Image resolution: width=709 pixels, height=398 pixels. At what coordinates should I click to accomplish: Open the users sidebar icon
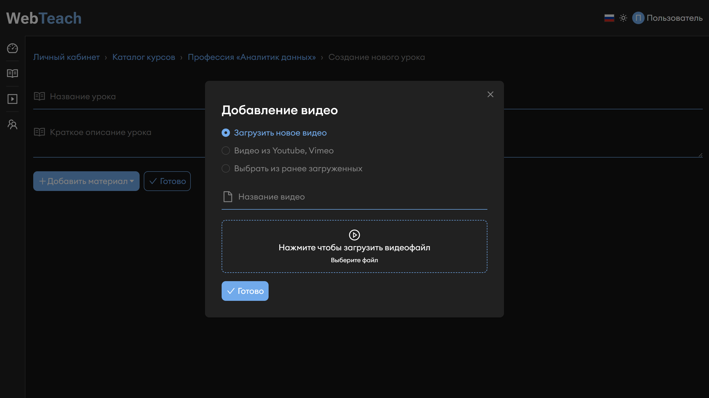point(12,125)
